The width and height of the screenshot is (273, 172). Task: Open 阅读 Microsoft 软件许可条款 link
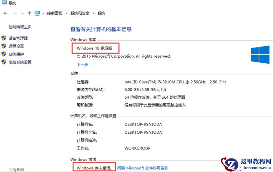[143, 168]
